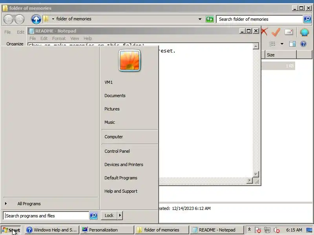314x235 pixels.
Task: Click the muted volume tray icon
Action: (x=277, y=230)
